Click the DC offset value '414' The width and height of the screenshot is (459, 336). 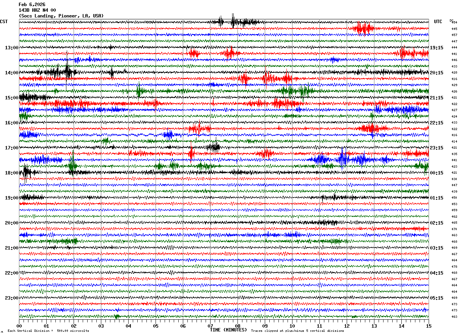pyautogui.click(x=454, y=141)
